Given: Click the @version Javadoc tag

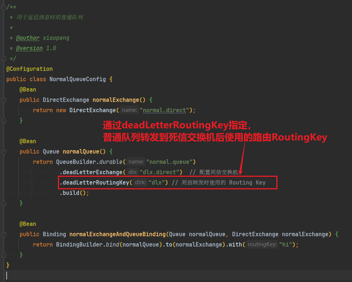Looking at the screenshot, I should 29,48.
